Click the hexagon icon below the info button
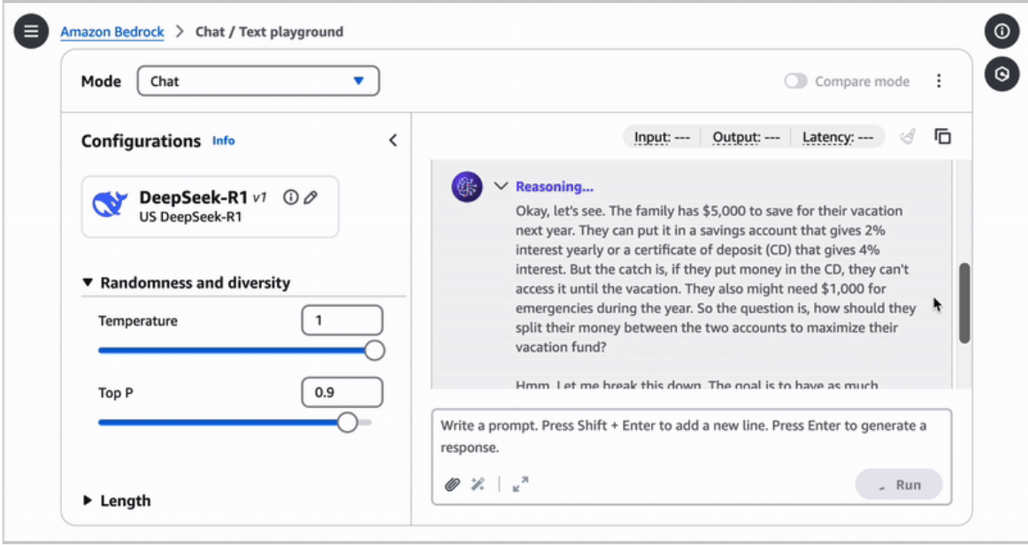Viewport: 1028px width, 545px height. [1001, 74]
